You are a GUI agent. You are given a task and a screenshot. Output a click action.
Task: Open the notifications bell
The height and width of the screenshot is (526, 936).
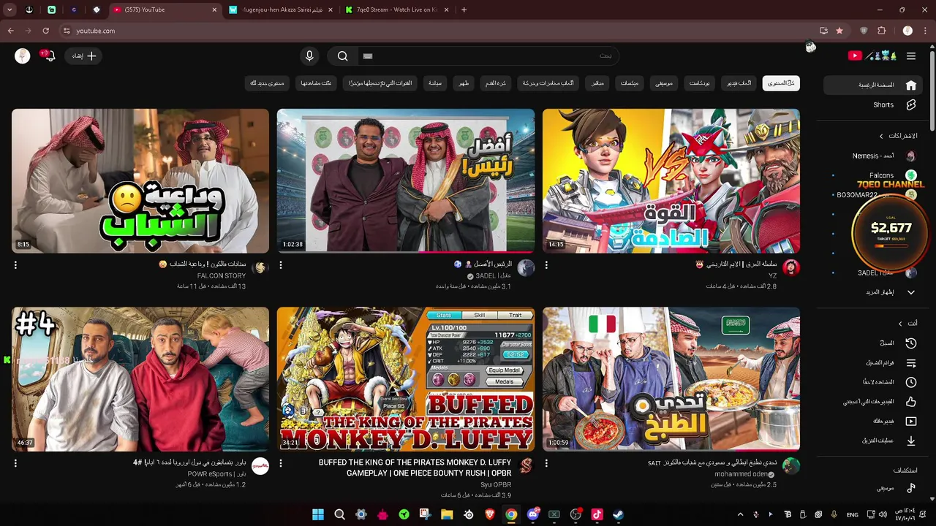[x=50, y=56]
